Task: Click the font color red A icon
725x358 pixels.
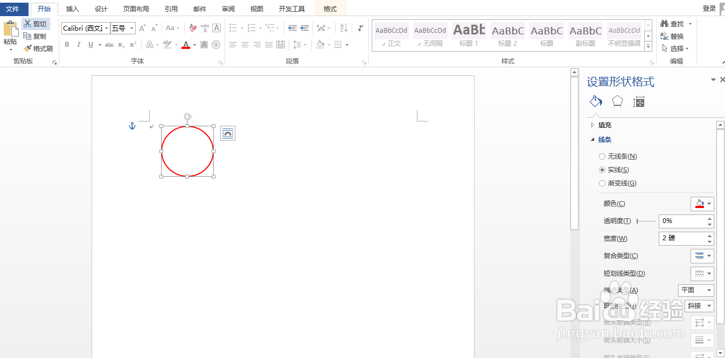Action: (186, 45)
